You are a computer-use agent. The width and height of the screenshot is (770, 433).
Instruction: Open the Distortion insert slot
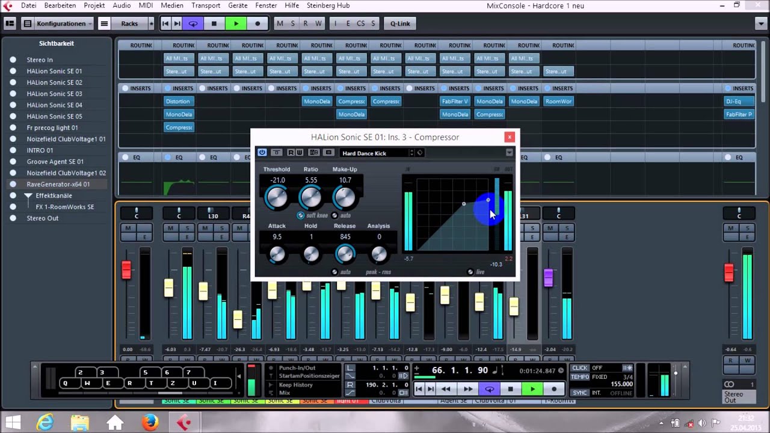(x=179, y=101)
